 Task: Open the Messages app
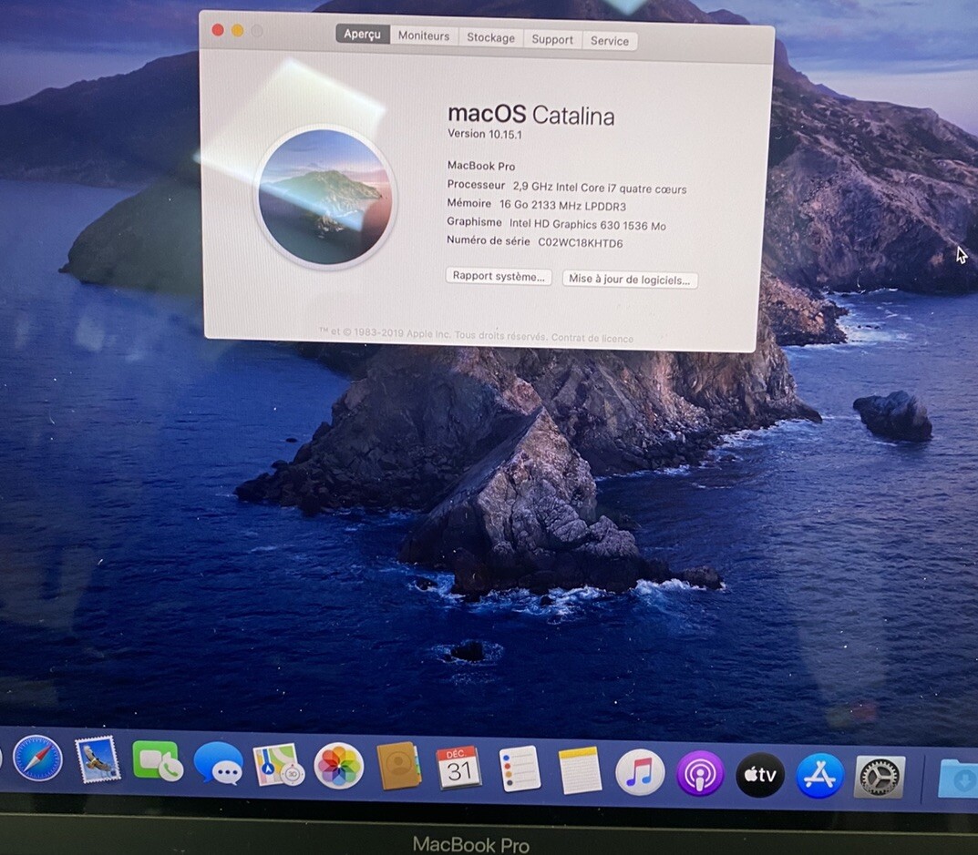click(x=219, y=763)
